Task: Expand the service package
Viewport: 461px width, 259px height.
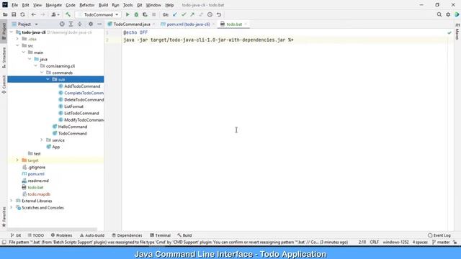Action: tap(42, 140)
